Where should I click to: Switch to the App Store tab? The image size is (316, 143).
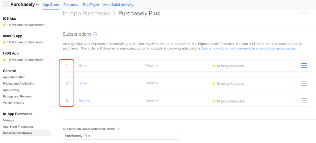tap(51, 5)
